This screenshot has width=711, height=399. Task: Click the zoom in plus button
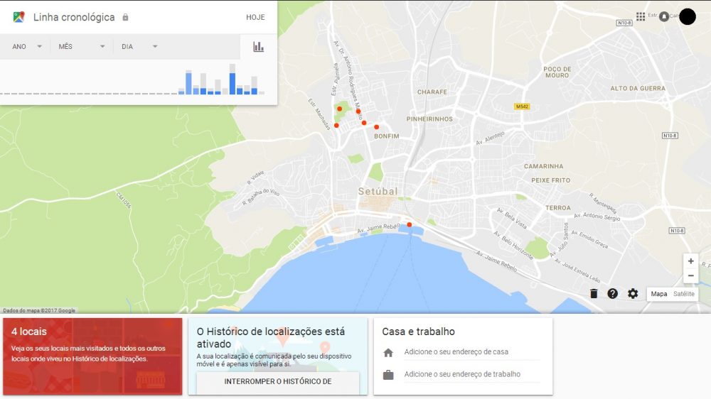(690, 261)
